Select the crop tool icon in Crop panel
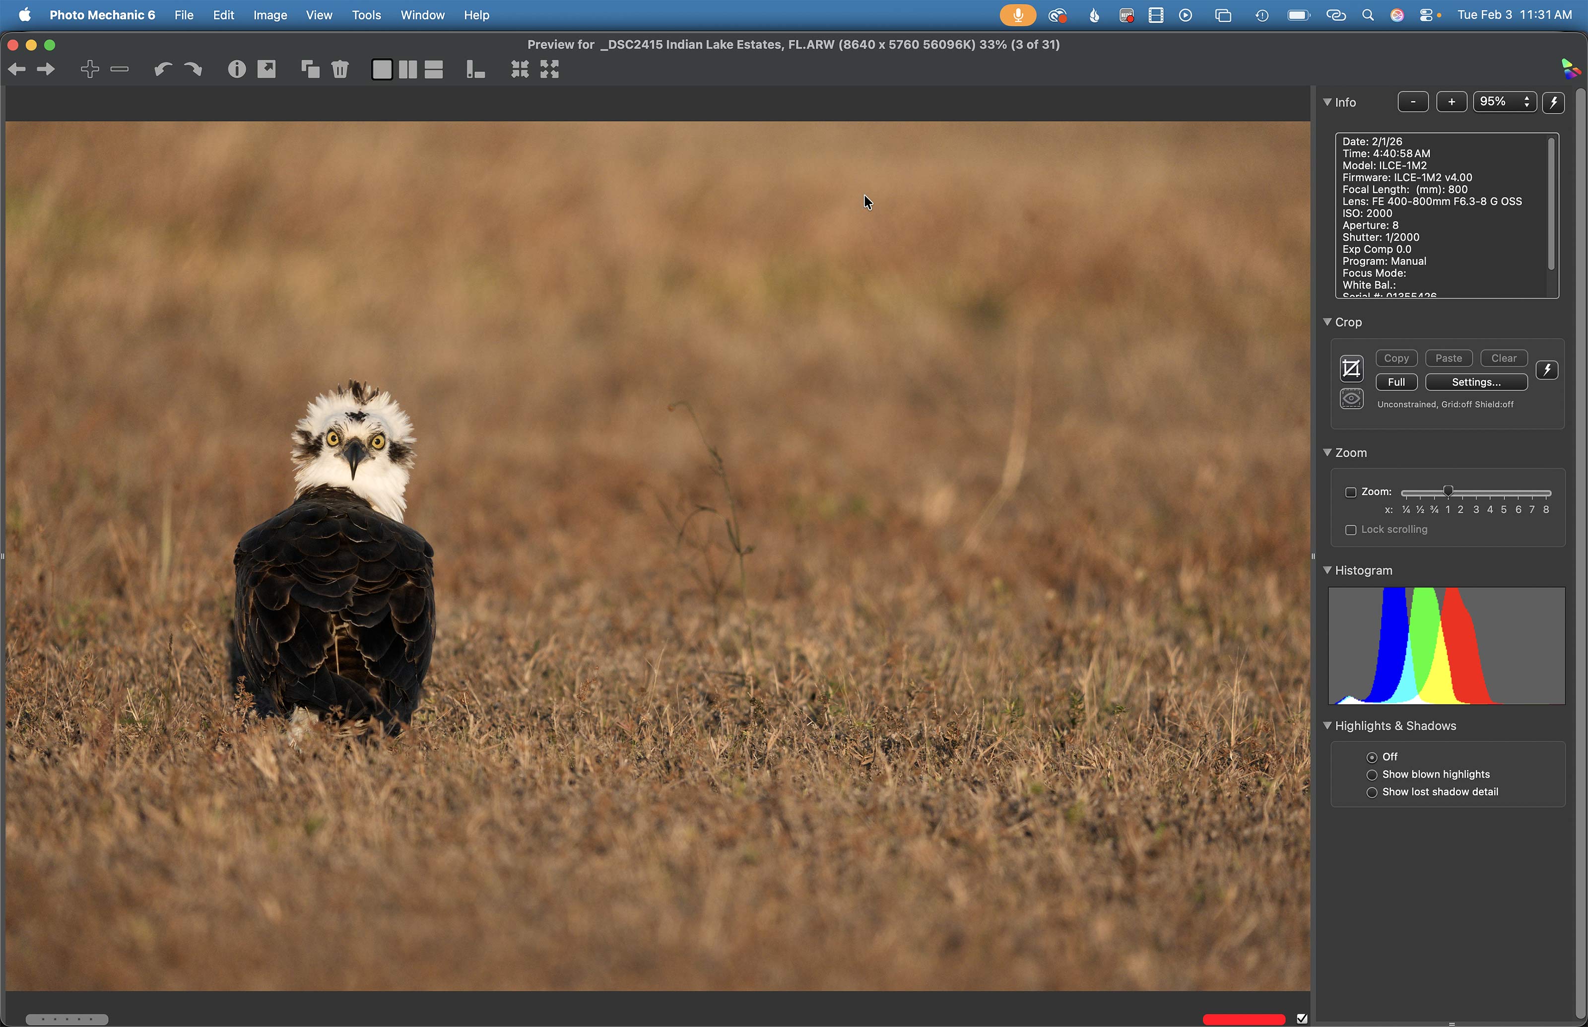This screenshot has height=1027, width=1588. coord(1351,369)
